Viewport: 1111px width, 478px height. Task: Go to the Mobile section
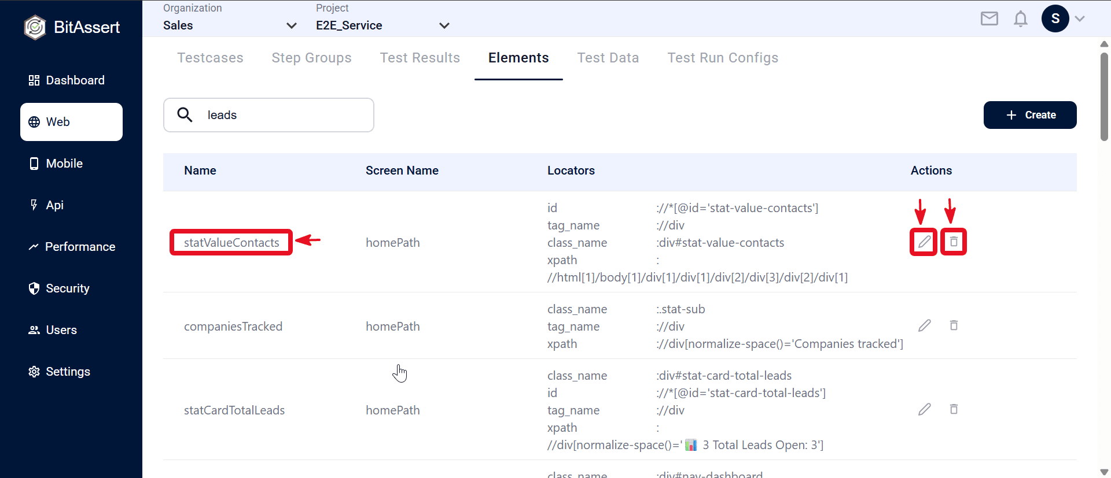(x=71, y=164)
